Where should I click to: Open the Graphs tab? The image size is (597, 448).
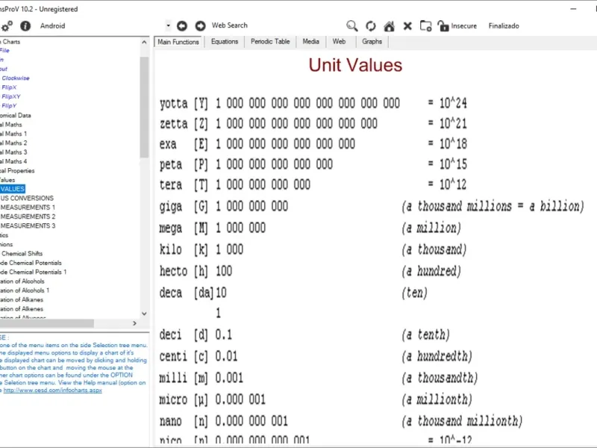(372, 42)
